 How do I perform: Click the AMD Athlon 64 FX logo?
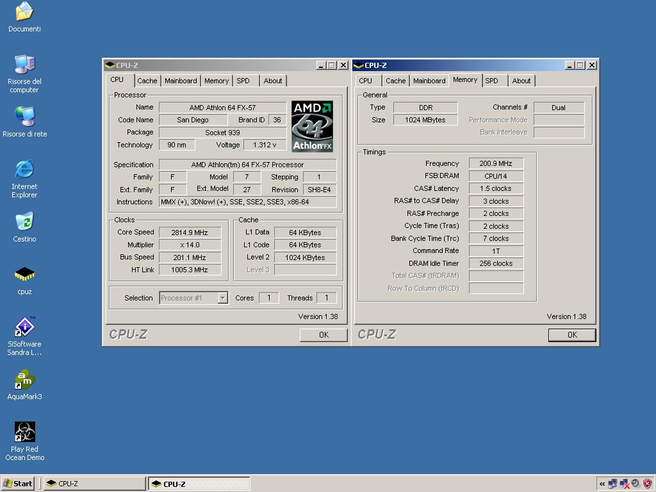coord(313,126)
